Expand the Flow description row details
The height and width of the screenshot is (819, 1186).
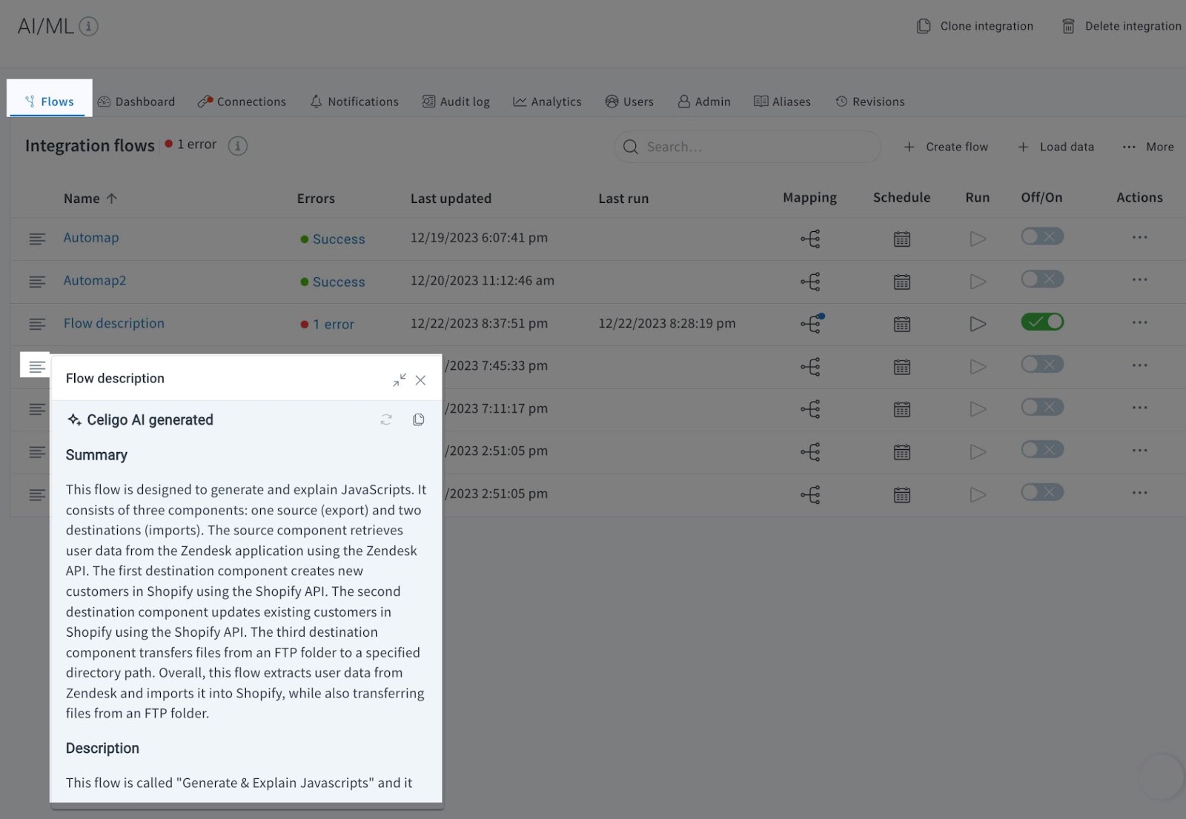[37, 324]
